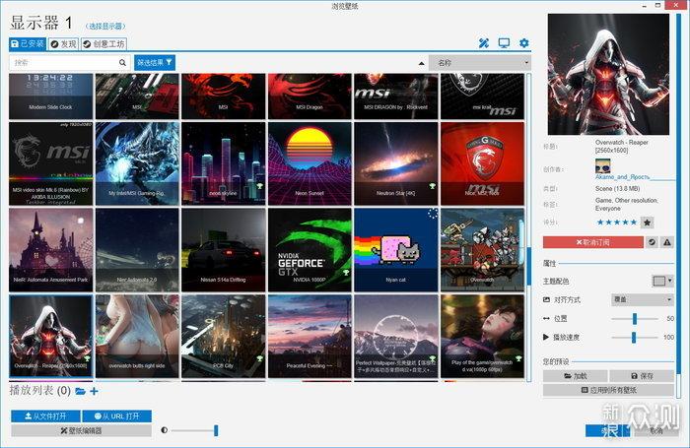
Task: Click 从文件打开 button
Action: pos(45,416)
